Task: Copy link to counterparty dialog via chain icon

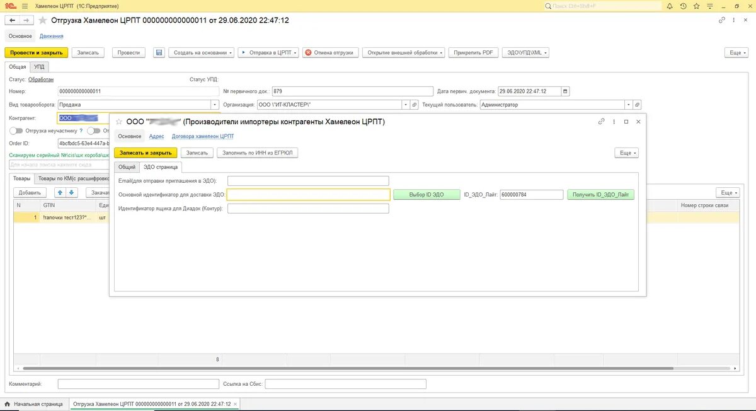Action: point(602,122)
